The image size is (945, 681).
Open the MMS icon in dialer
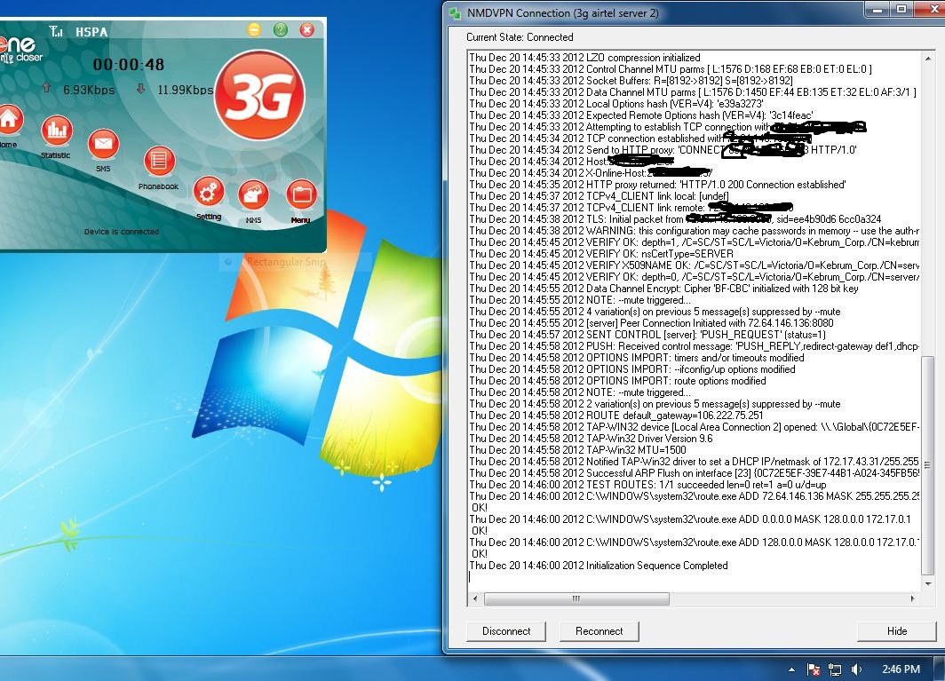(254, 194)
